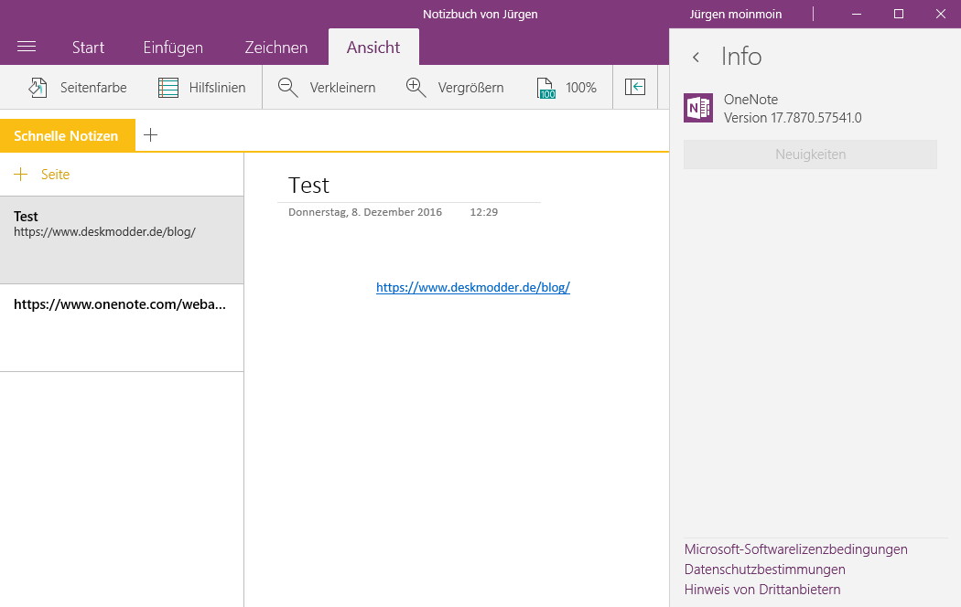Go back from the Info panel

696,57
